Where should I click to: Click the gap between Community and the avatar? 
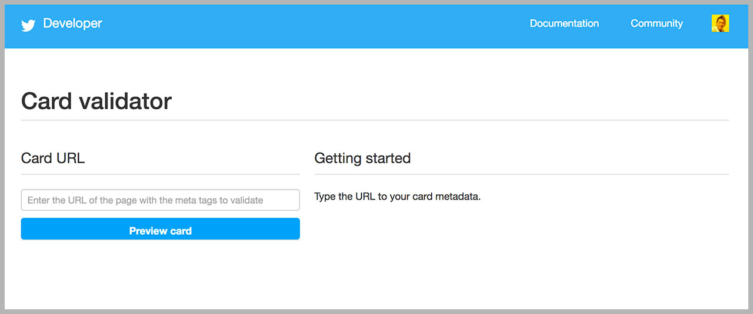tap(698, 24)
